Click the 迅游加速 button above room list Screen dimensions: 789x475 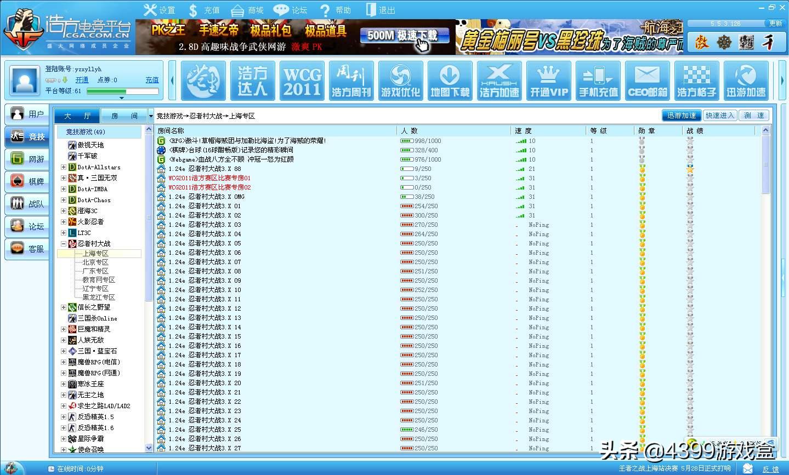pyautogui.click(x=682, y=116)
